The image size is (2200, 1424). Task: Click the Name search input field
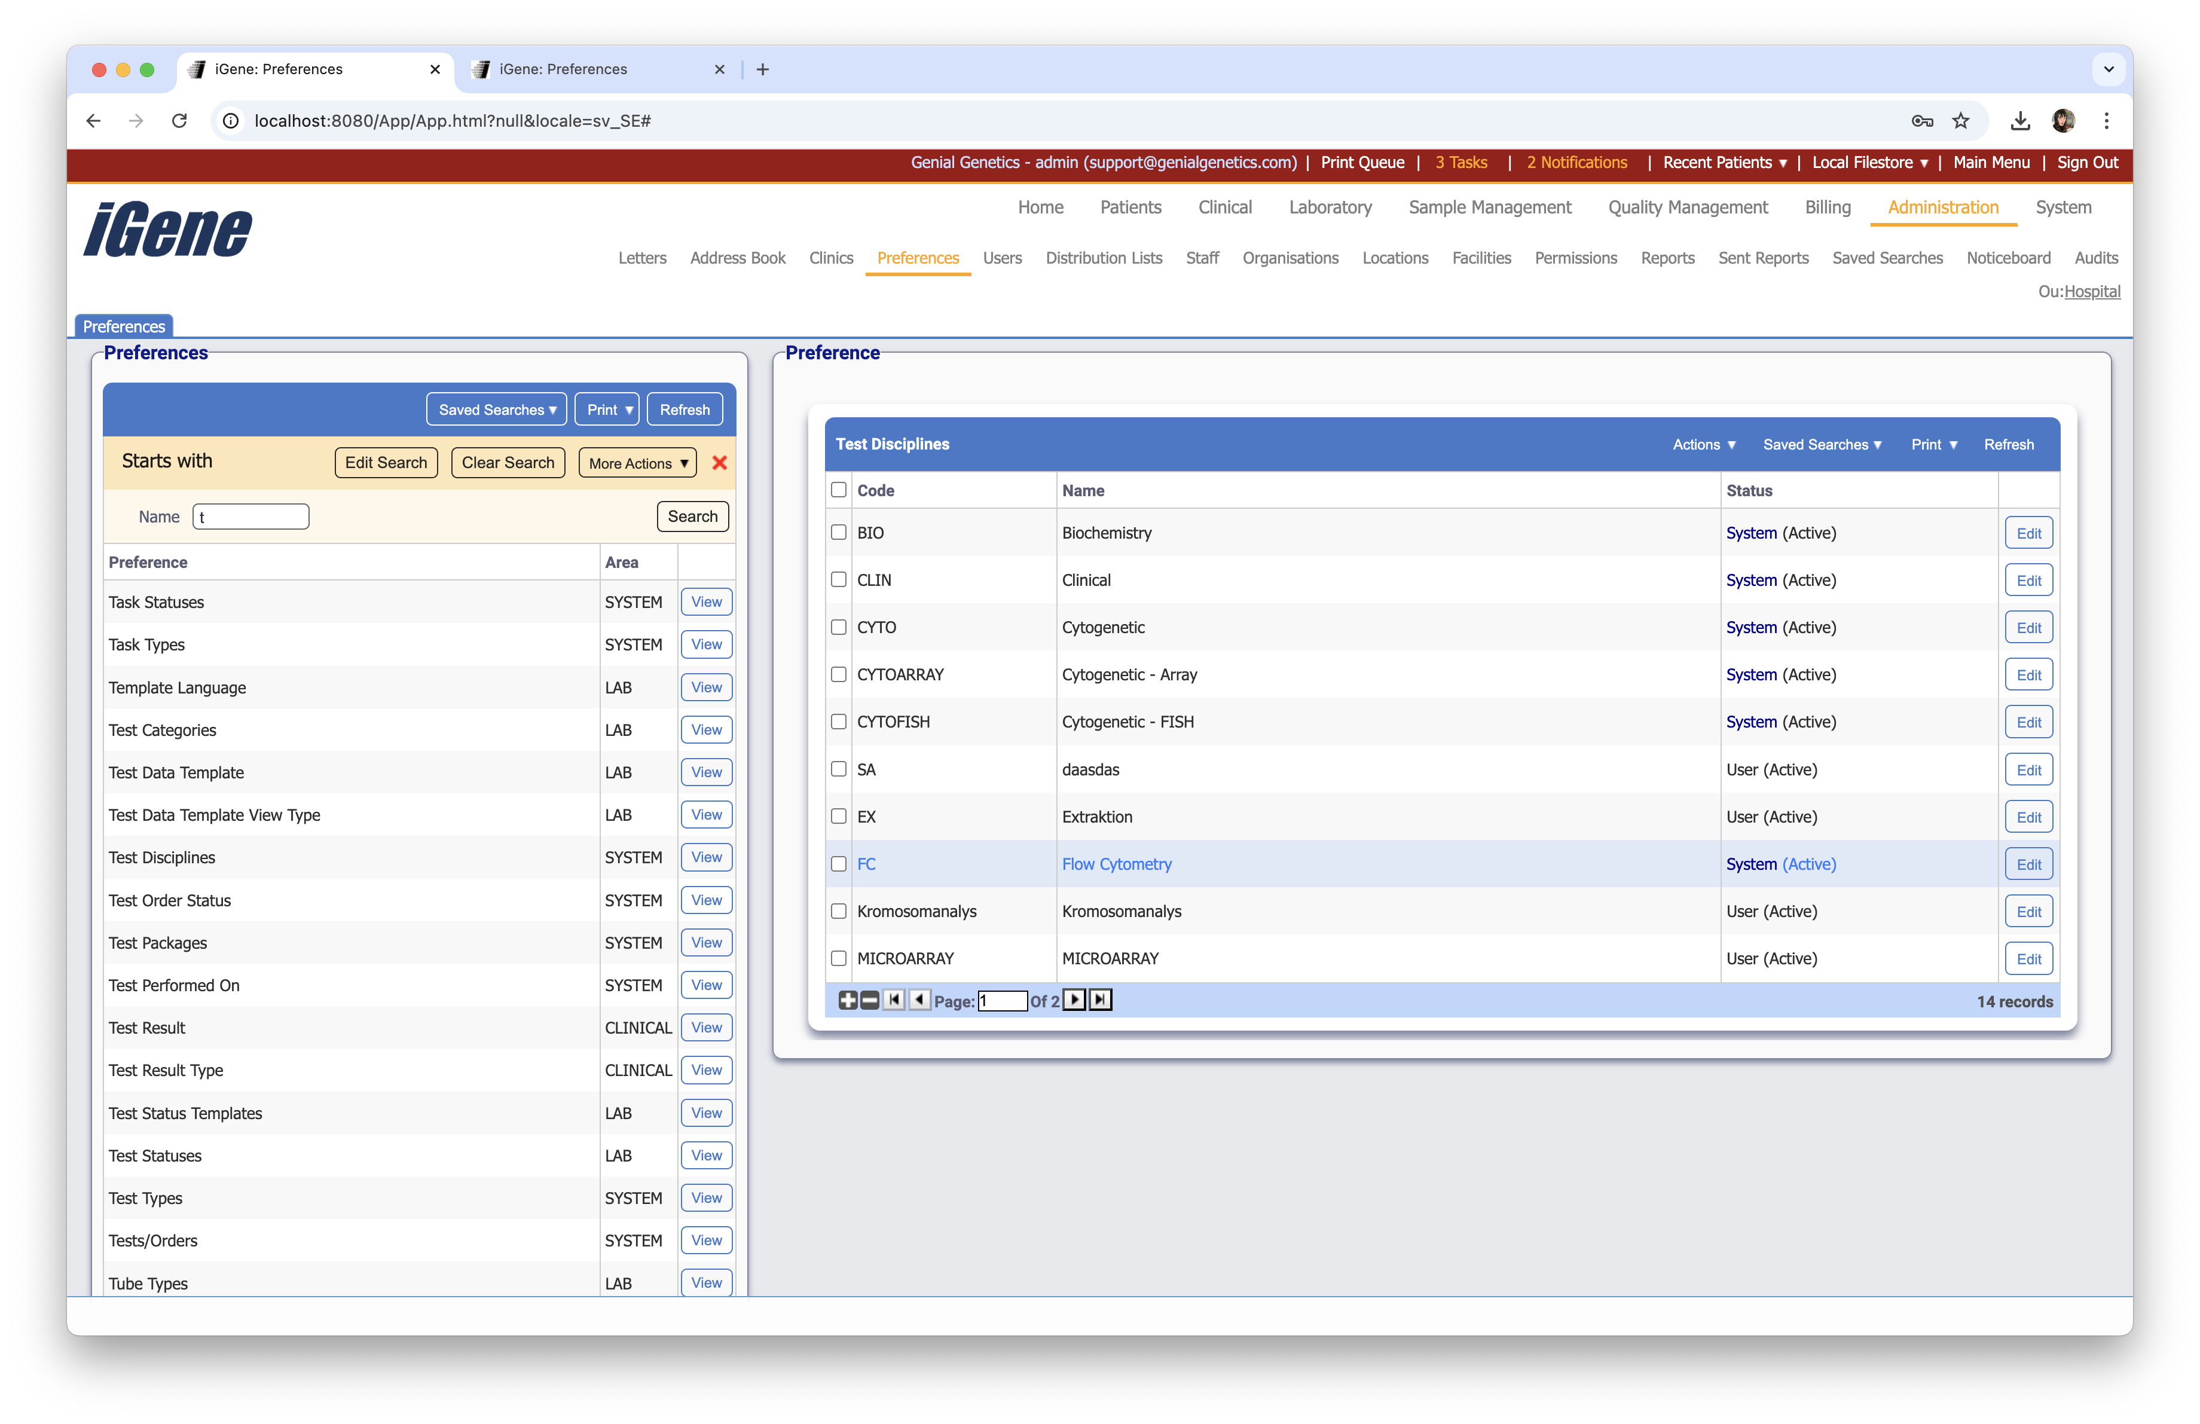(252, 517)
